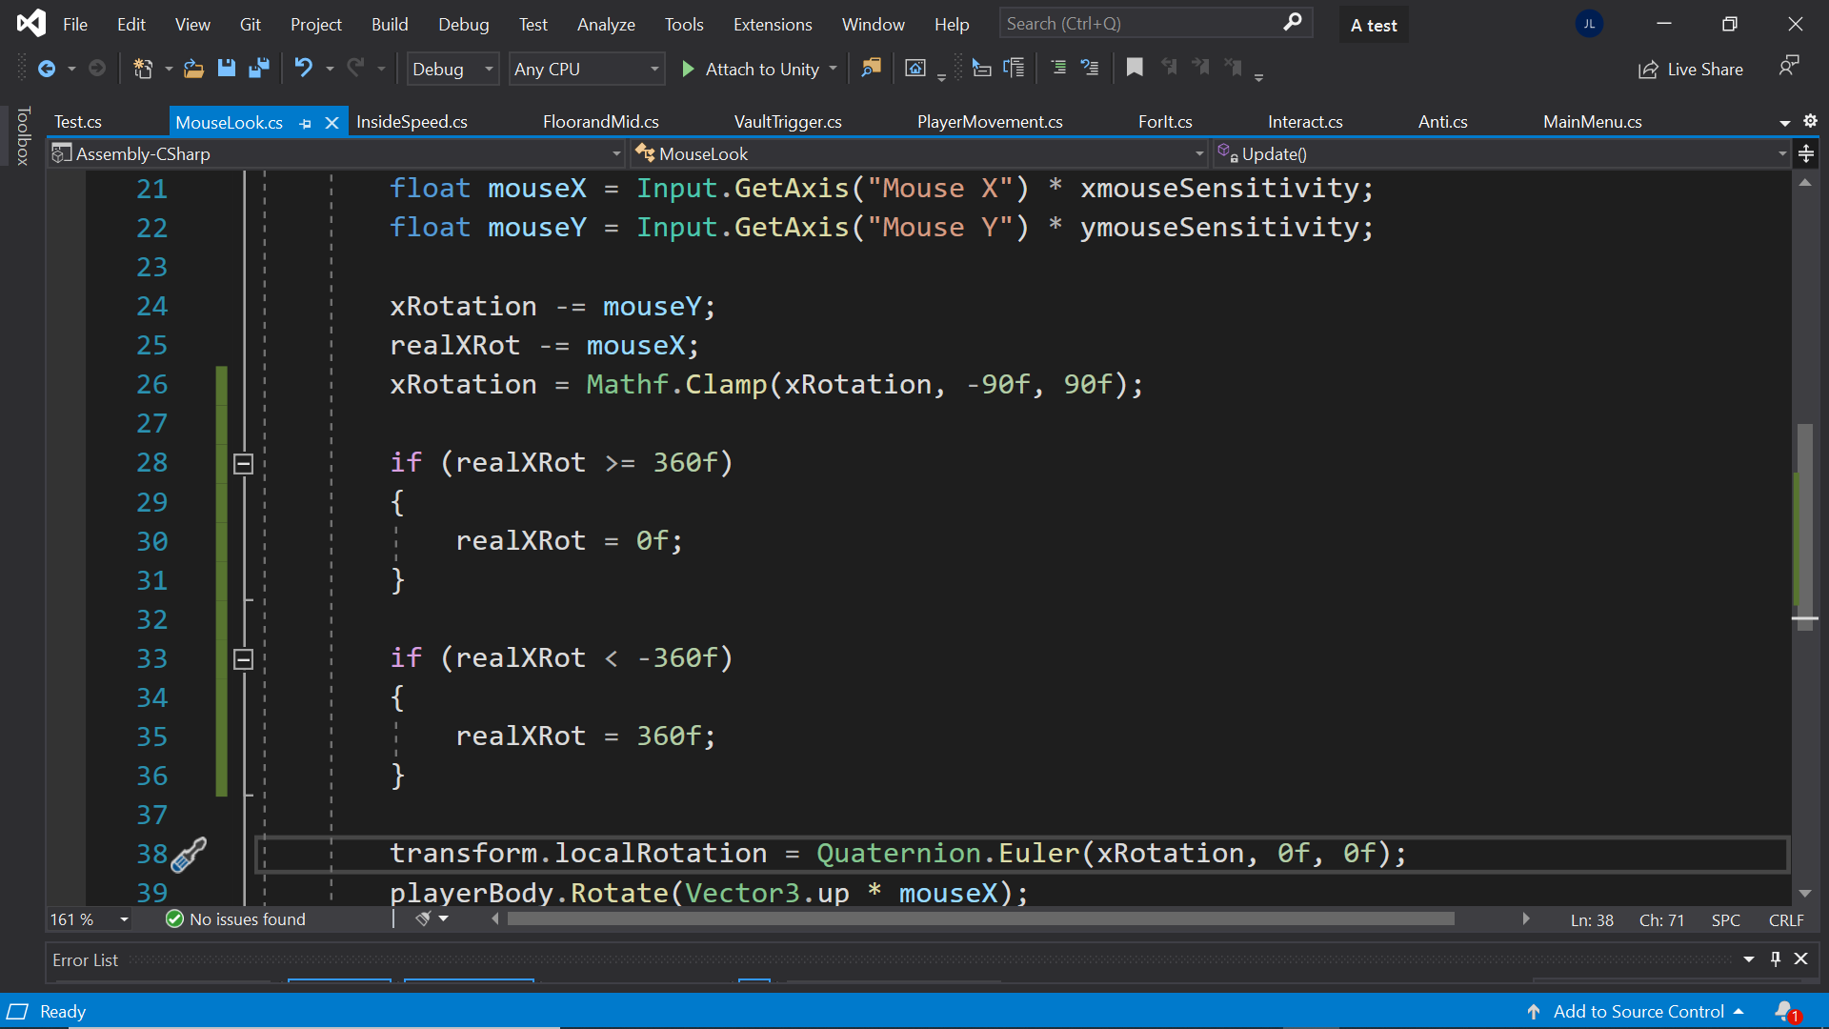This screenshot has height=1029, width=1829.
Task: Click the Redo arrow icon
Action: point(355,69)
